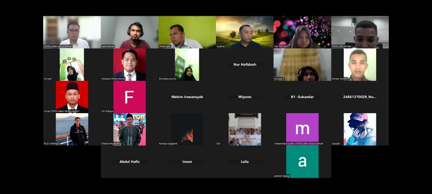This screenshot has width=432, height=194.
Task: Click the purple "m" avatar tile
Action: 302,129
